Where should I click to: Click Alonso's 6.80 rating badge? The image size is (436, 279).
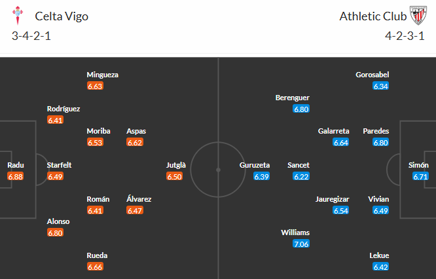point(56,232)
